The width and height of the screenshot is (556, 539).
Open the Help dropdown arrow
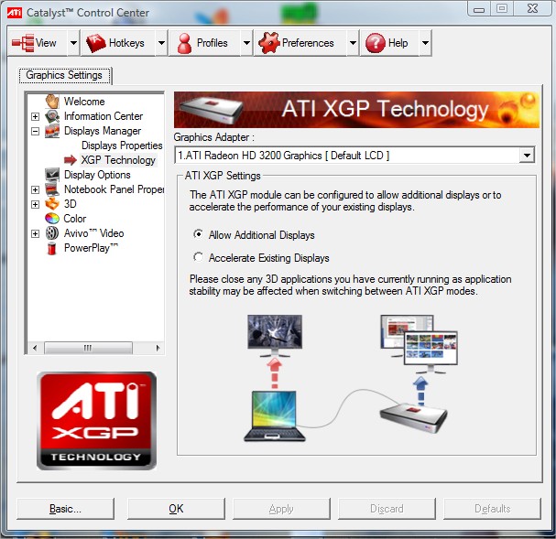(x=425, y=43)
